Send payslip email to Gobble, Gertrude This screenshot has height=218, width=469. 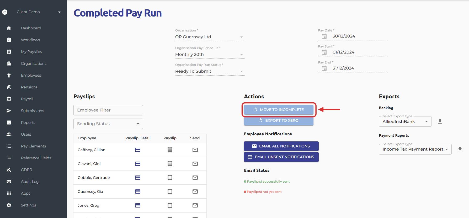[195, 178]
